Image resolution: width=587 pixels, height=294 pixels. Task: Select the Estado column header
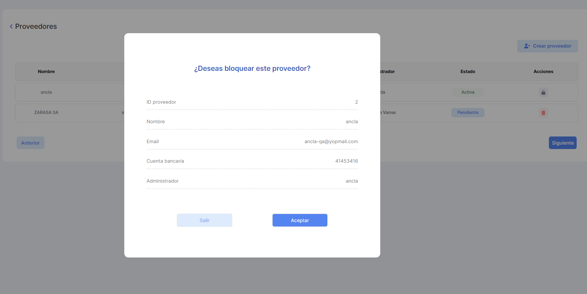point(468,72)
